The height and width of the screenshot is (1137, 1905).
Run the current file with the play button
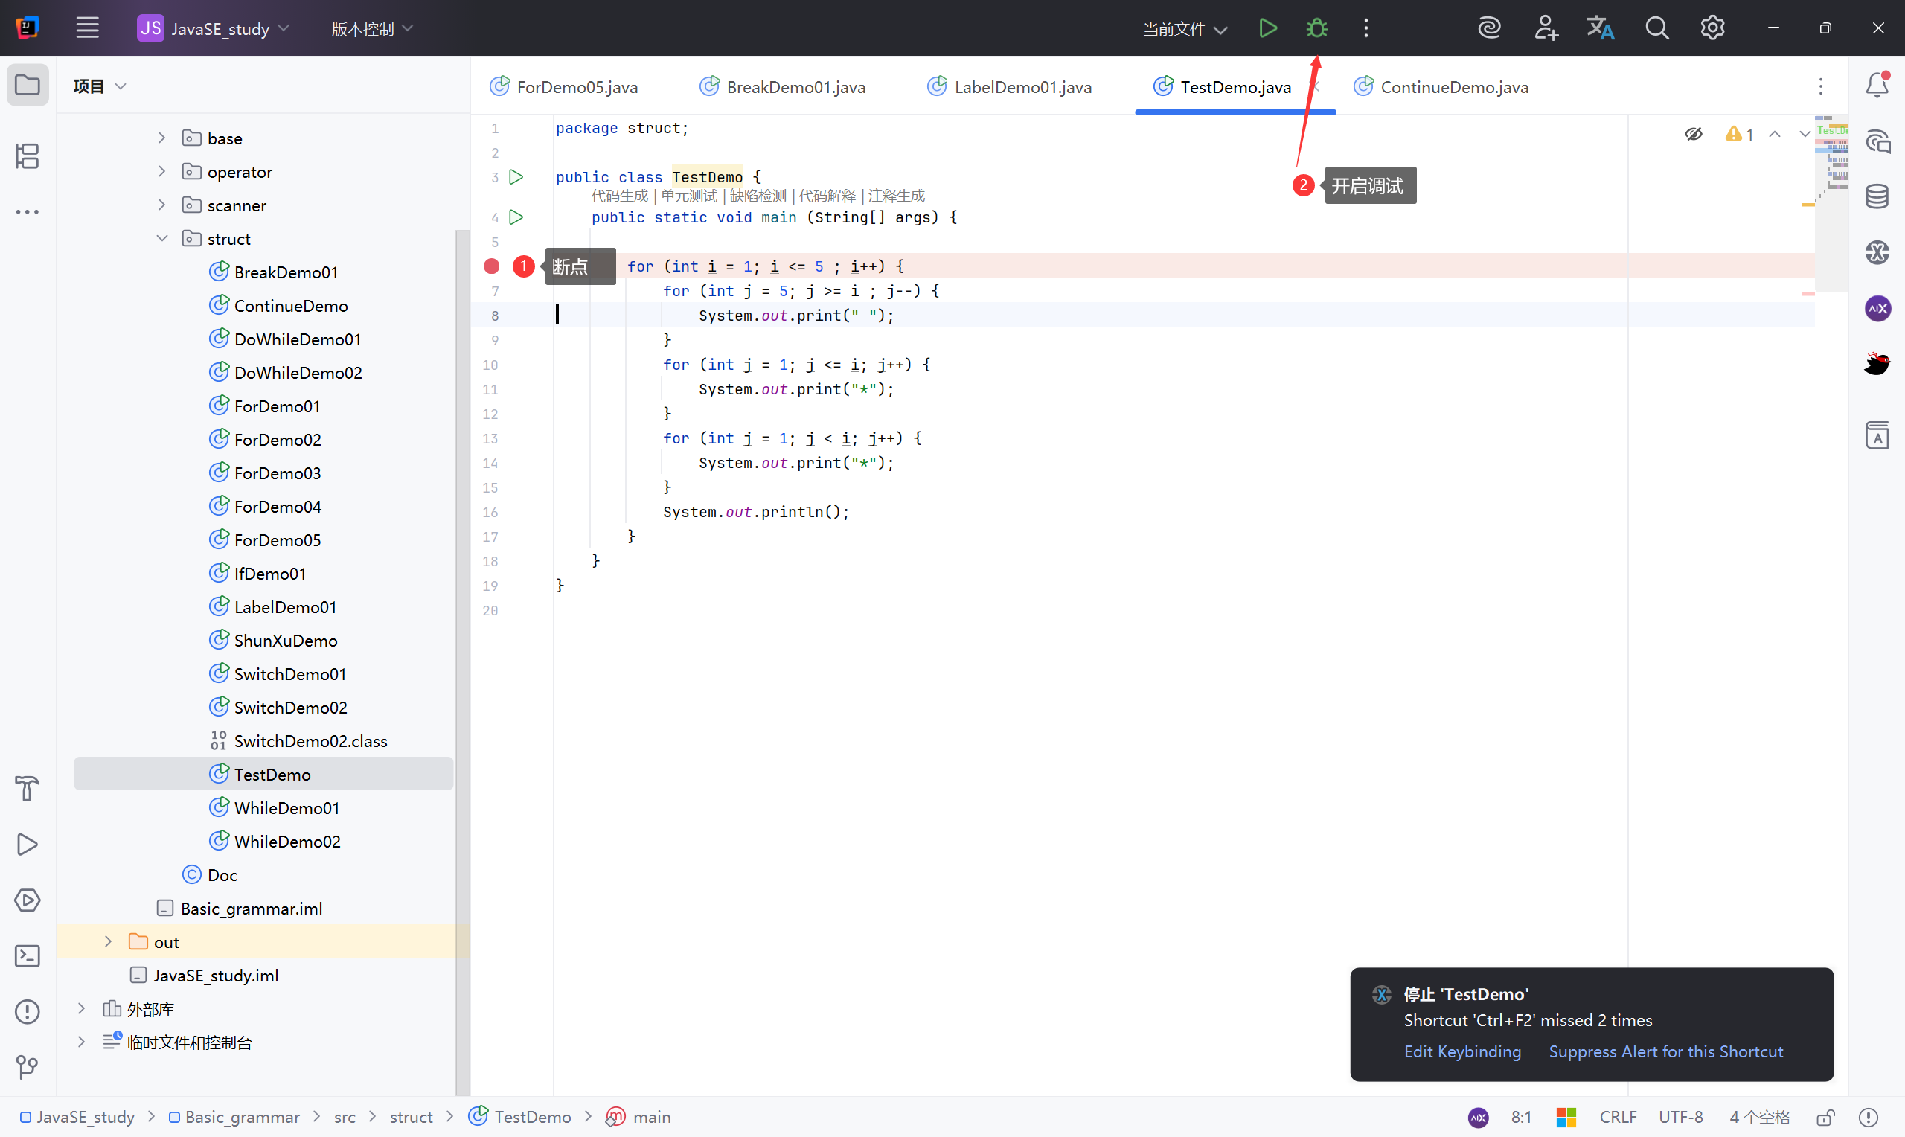pyautogui.click(x=1268, y=28)
